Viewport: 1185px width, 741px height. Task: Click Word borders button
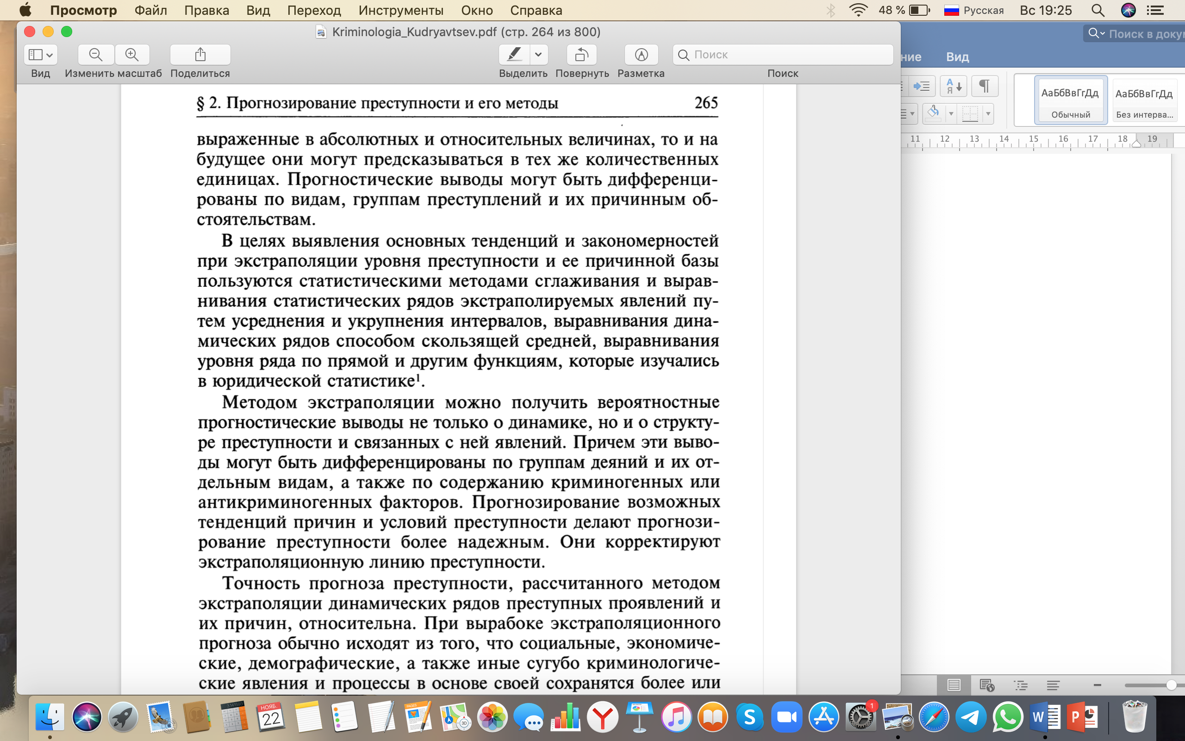(x=970, y=114)
